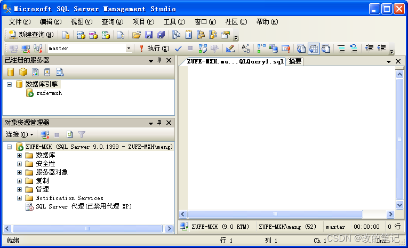The image size is (408, 248).
Task: Click the MDX query icon
Action: [x=81, y=35]
